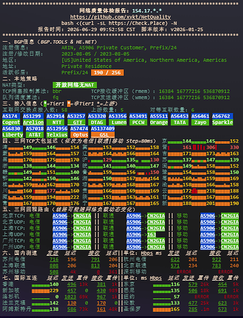Viewport: 243px width, 318px height.
Task: Click the AS2914 NTT badge
Action: pos(55,120)
